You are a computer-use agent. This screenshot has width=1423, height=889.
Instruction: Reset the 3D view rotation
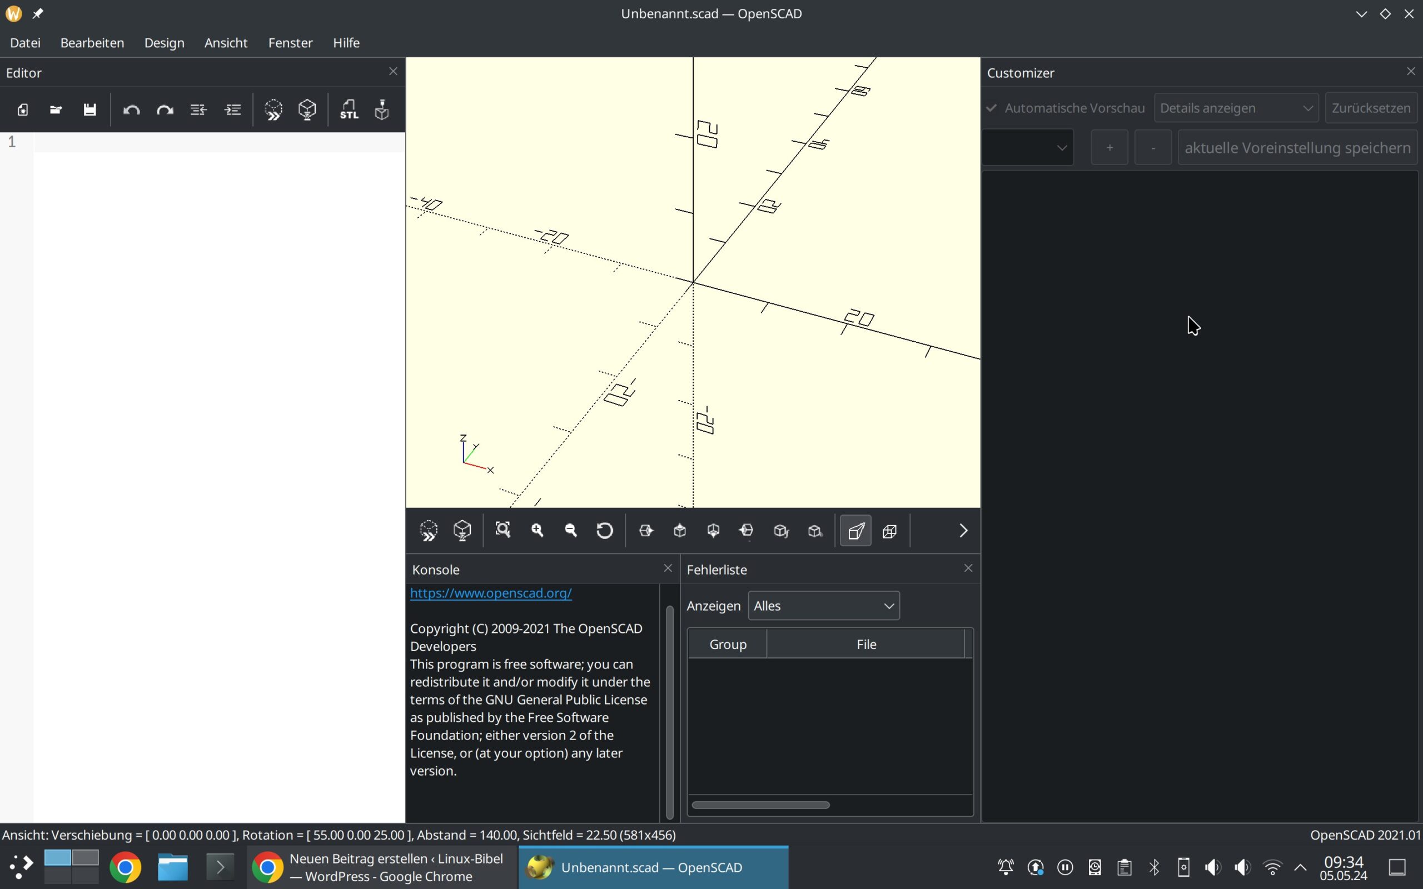(604, 530)
